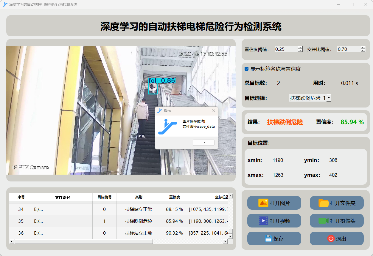Click the camera icon on 打开摄像头 button
This screenshot has width=373, height=256.
tap(324, 221)
